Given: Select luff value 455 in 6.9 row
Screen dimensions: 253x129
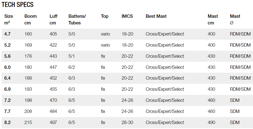Looking at the screenshot, I should pyautogui.click(x=53, y=89).
